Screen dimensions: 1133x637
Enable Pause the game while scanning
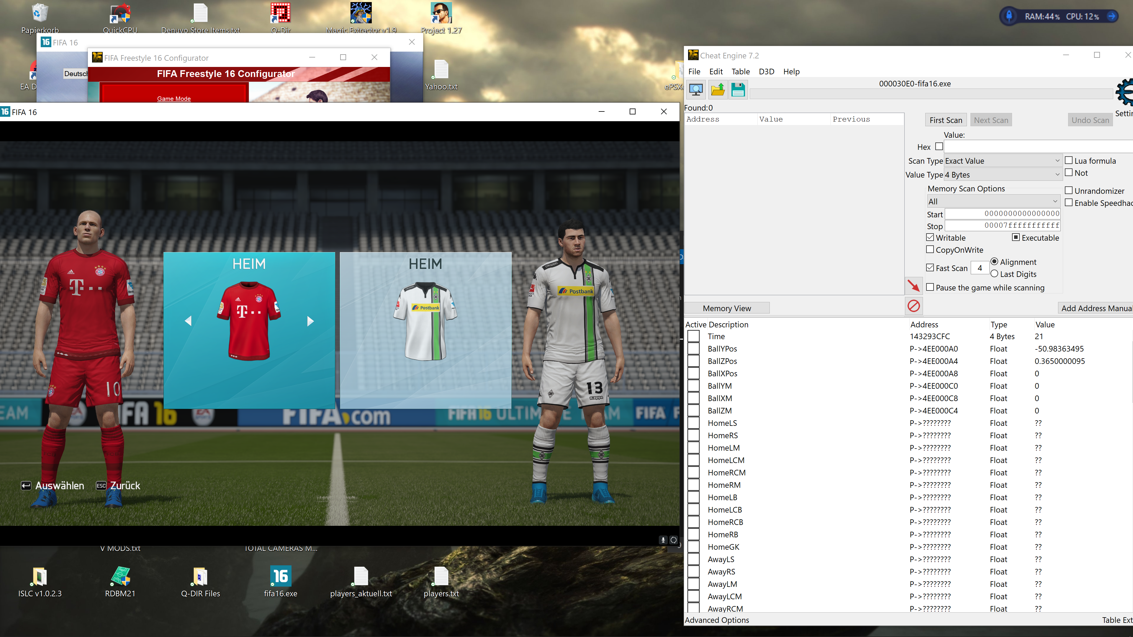pos(930,287)
